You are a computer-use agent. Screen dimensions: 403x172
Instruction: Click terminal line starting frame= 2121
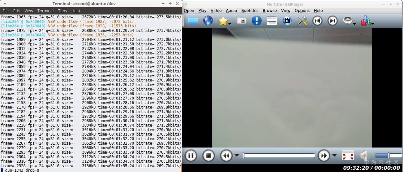tap(91, 89)
